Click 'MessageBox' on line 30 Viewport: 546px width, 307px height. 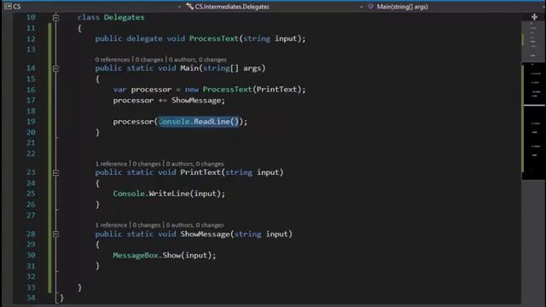(136, 255)
